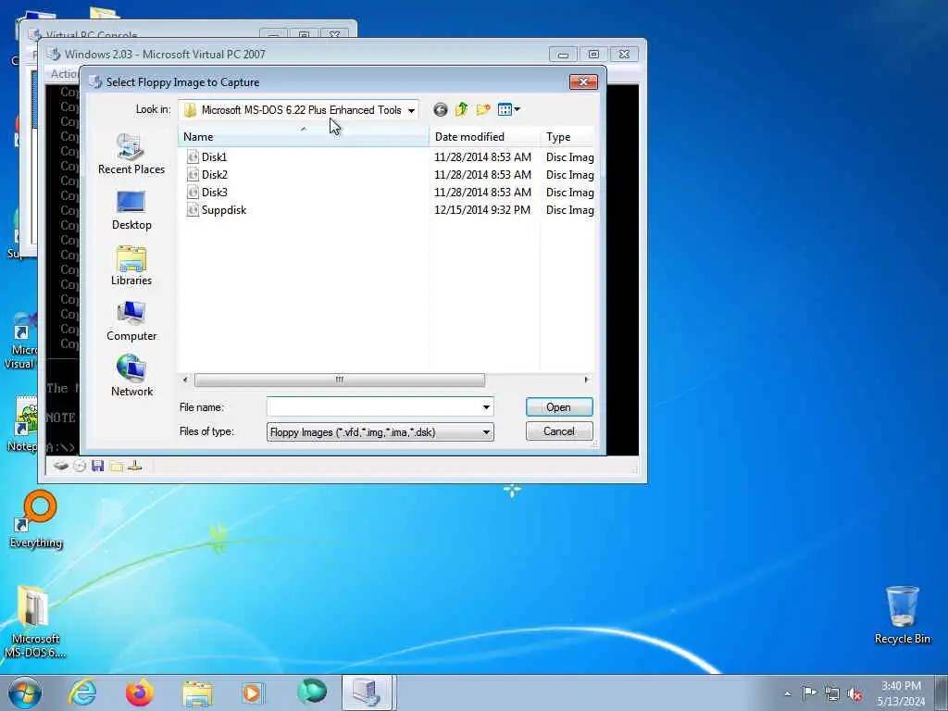Click the floppy disk status icon in Virtual PC
This screenshot has height=711, width=948.
(x=97, y=466)
